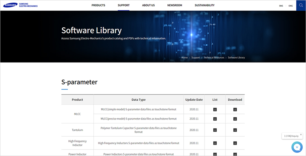Open the chatbot smiley icon
This screenshot has width=306, height=156.
[x=297, y=147]
